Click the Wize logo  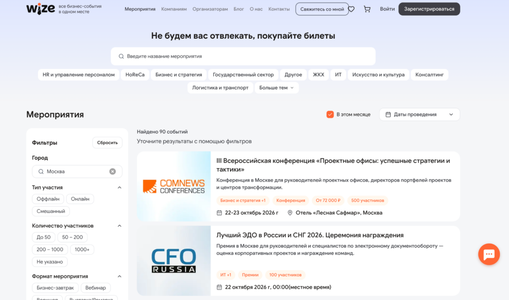pyautogui.click(x=41, y=9)
